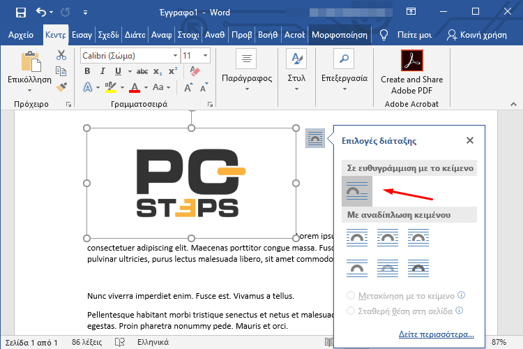The width and height of the screenshot is (523, 349).
Task: Open the Βοήθεια ribbon tab
Action: coord(268,35)
